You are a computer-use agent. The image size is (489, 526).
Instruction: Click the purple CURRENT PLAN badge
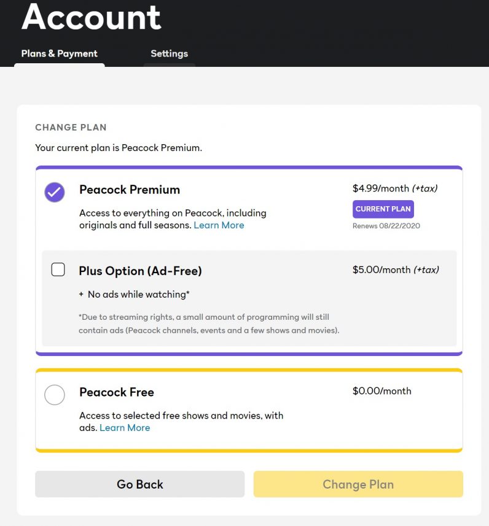tap(383, 209)
